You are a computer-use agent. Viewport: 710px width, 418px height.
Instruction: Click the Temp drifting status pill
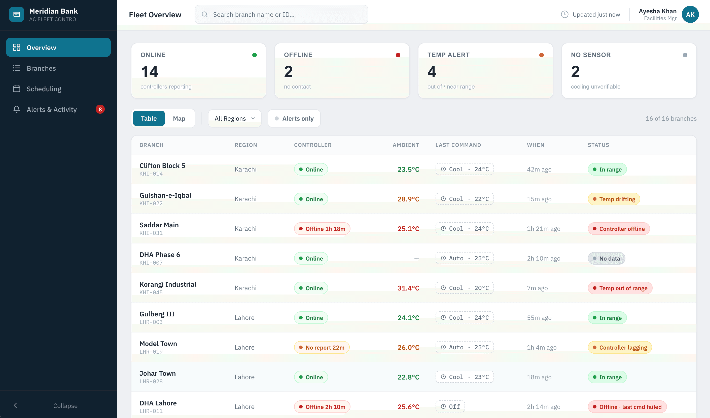614,199
